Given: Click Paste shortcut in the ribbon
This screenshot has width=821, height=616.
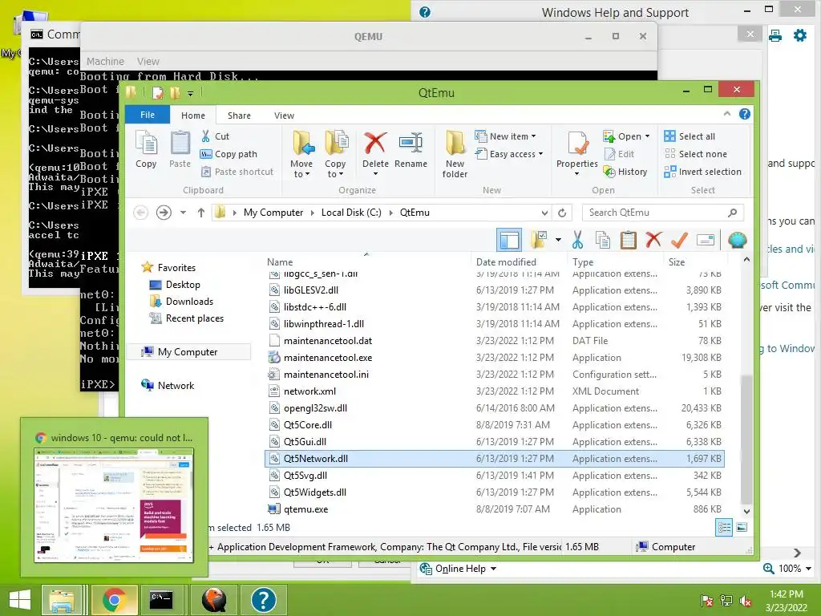Looking at the screenshot, I should pos(237,172).
